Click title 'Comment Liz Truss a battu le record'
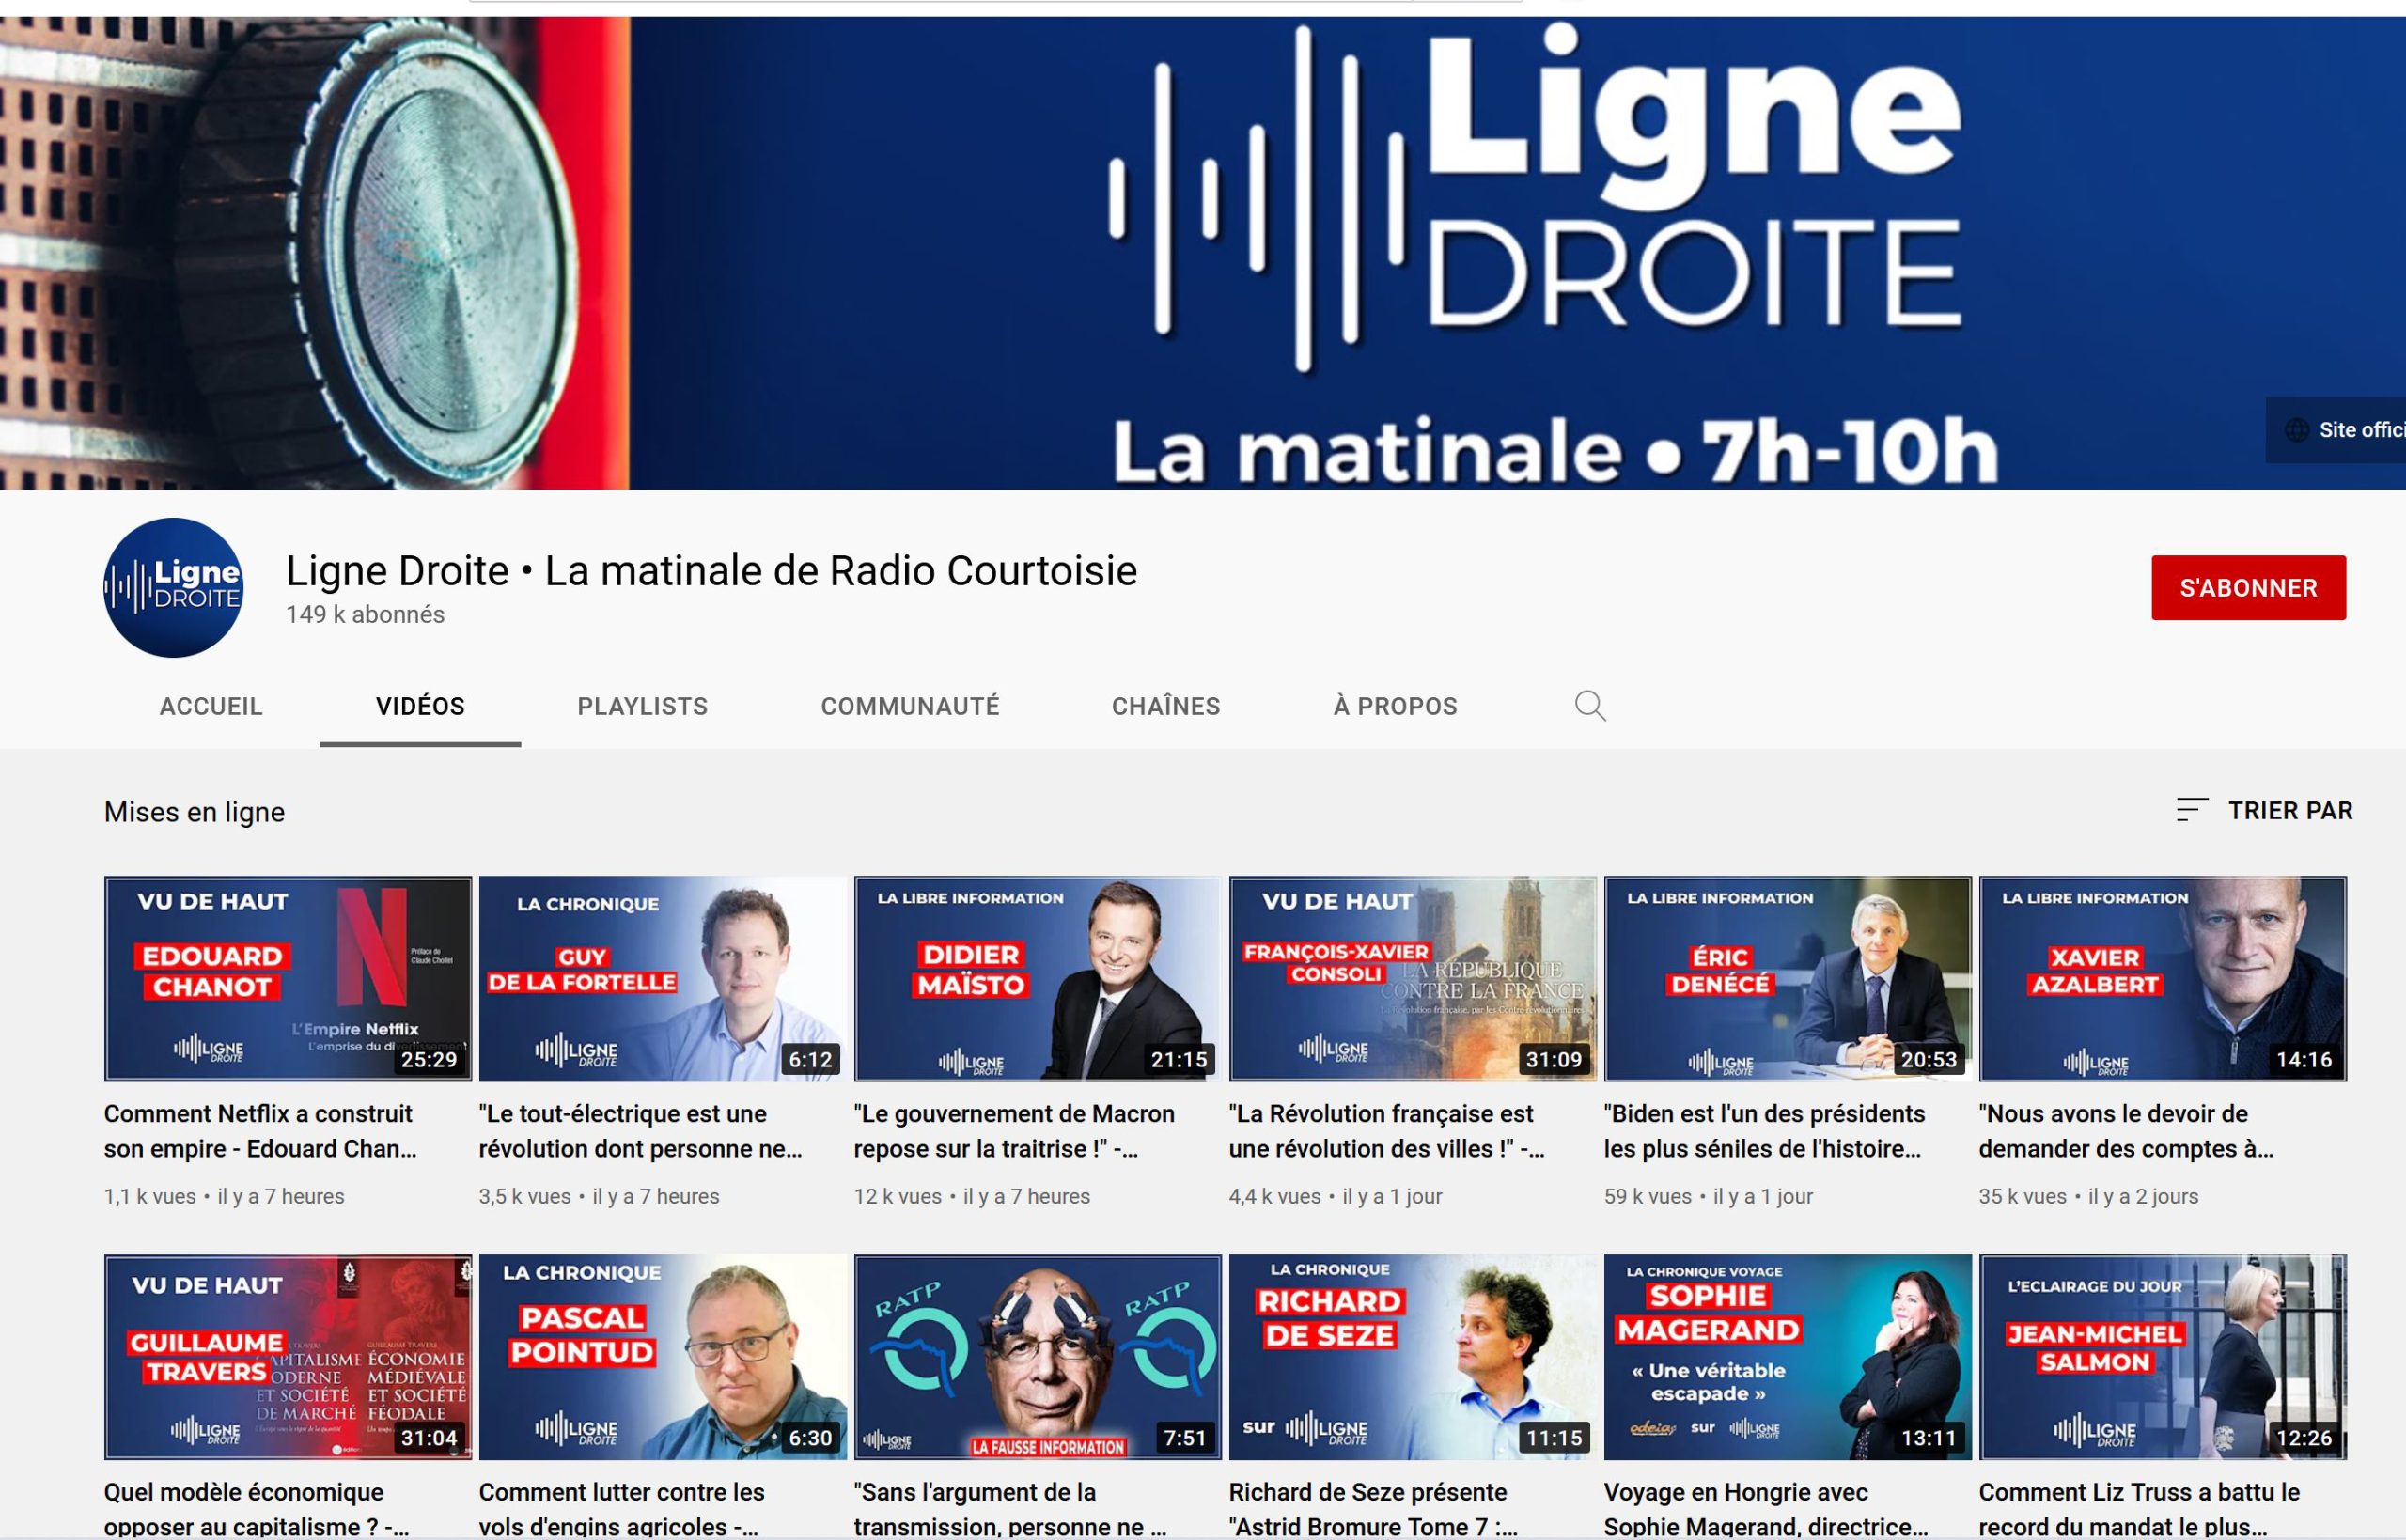 pyautogui.click(x=2139, y=1509)
